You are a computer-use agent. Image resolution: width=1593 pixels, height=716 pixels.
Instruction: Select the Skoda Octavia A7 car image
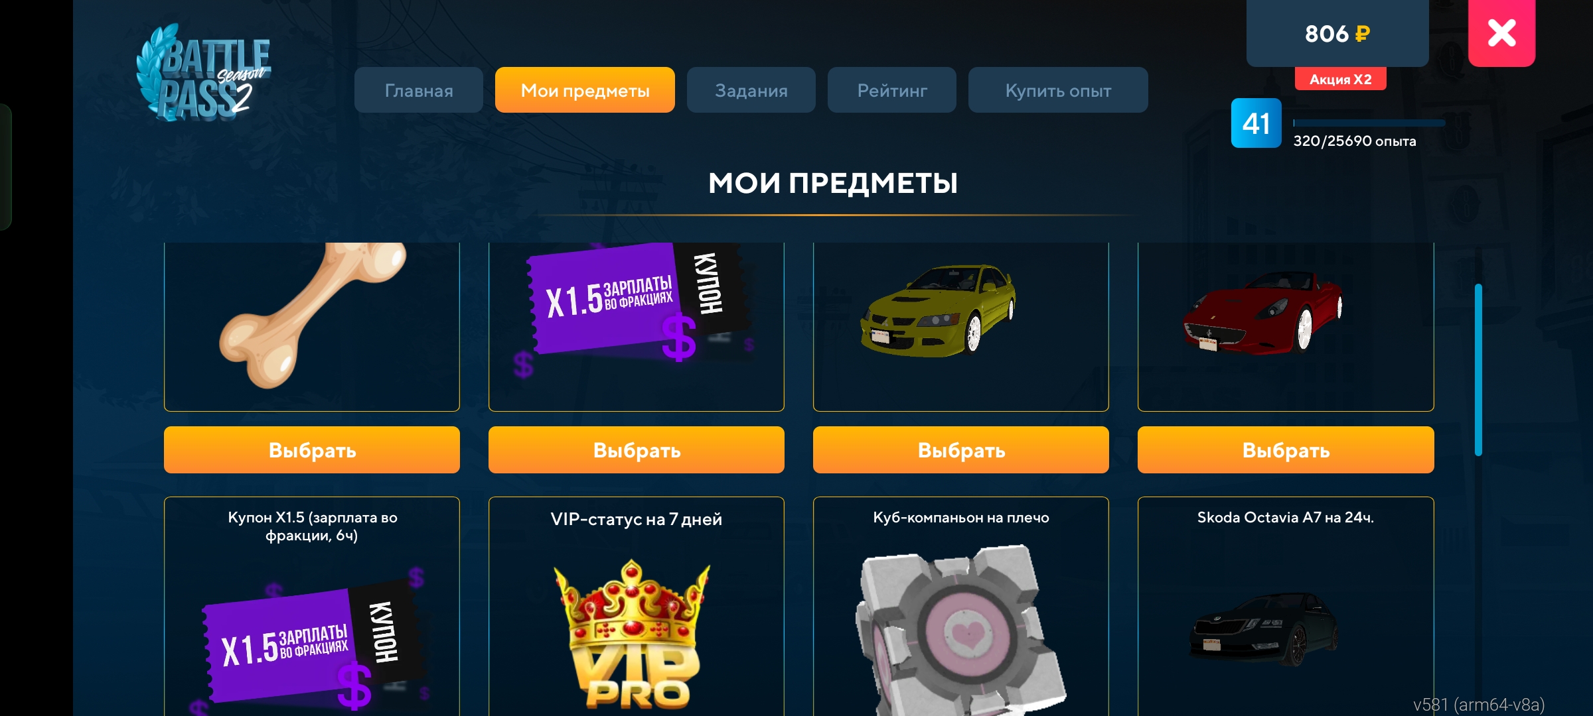point(1264,630)
